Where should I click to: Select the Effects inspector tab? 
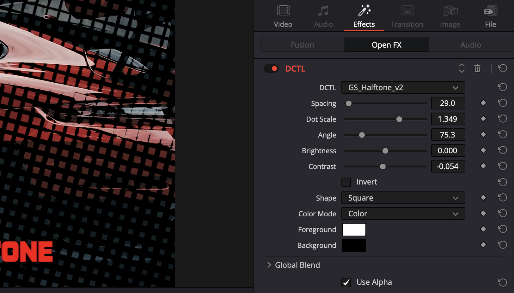click(364, 16)
